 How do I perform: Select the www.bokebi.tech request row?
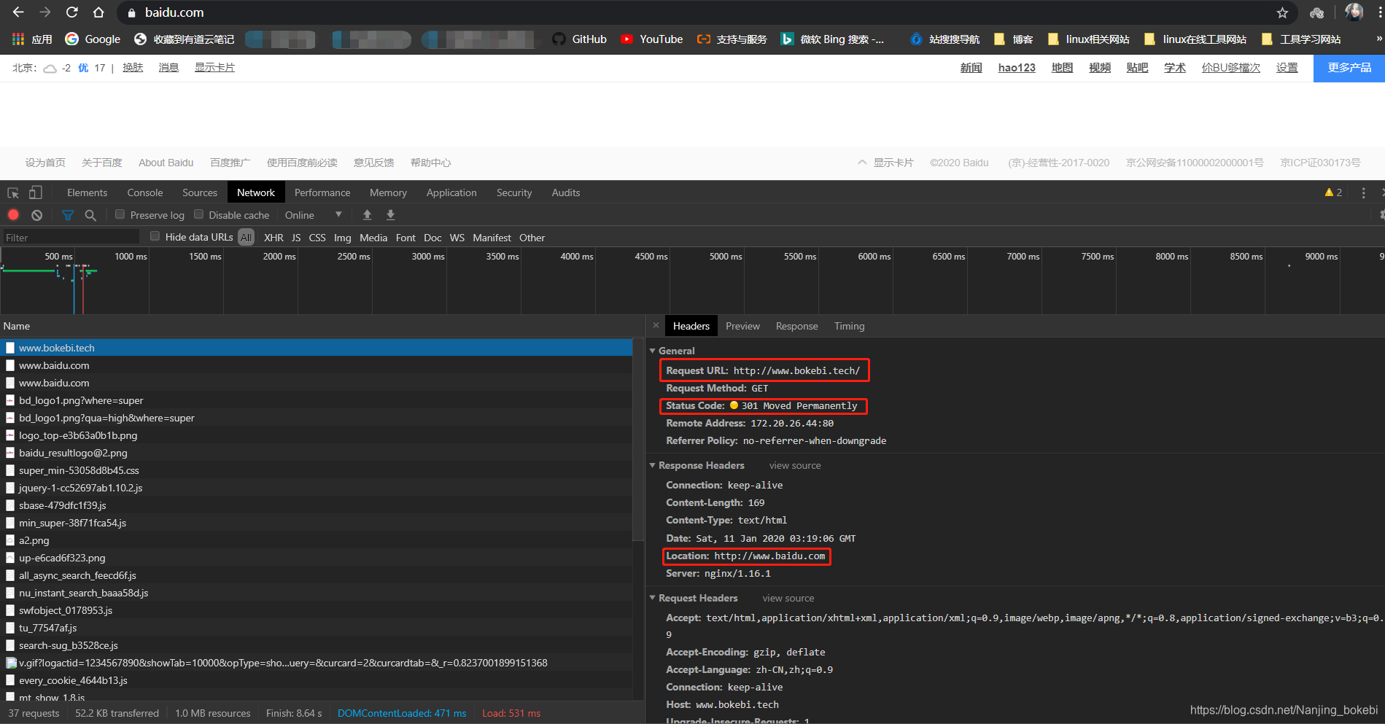pos(317,348)
